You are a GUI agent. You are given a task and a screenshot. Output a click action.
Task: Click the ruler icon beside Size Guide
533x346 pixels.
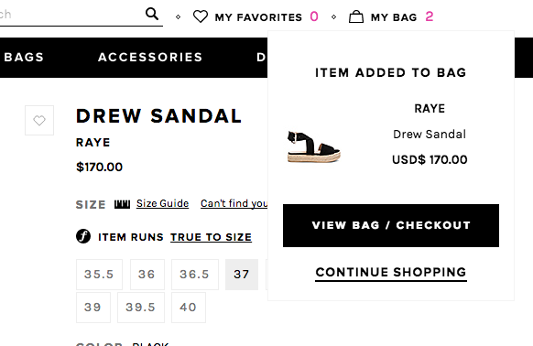pyautogui.click(x=122, y=204)
